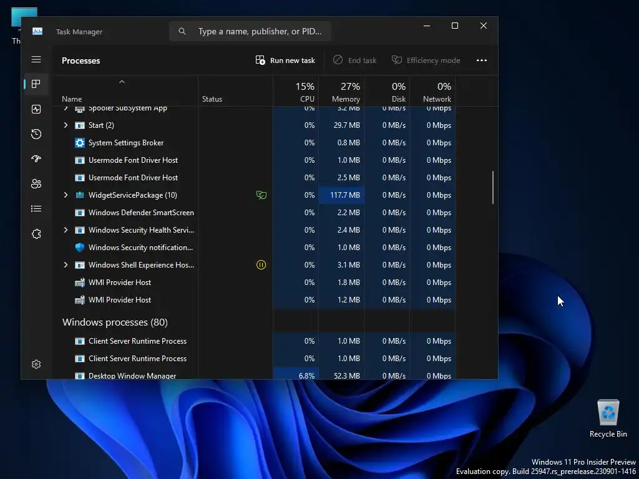The height and width of the screenshot is (479, 639).
Task: Open the Performance page from sidebar
Action: [36, 109]
